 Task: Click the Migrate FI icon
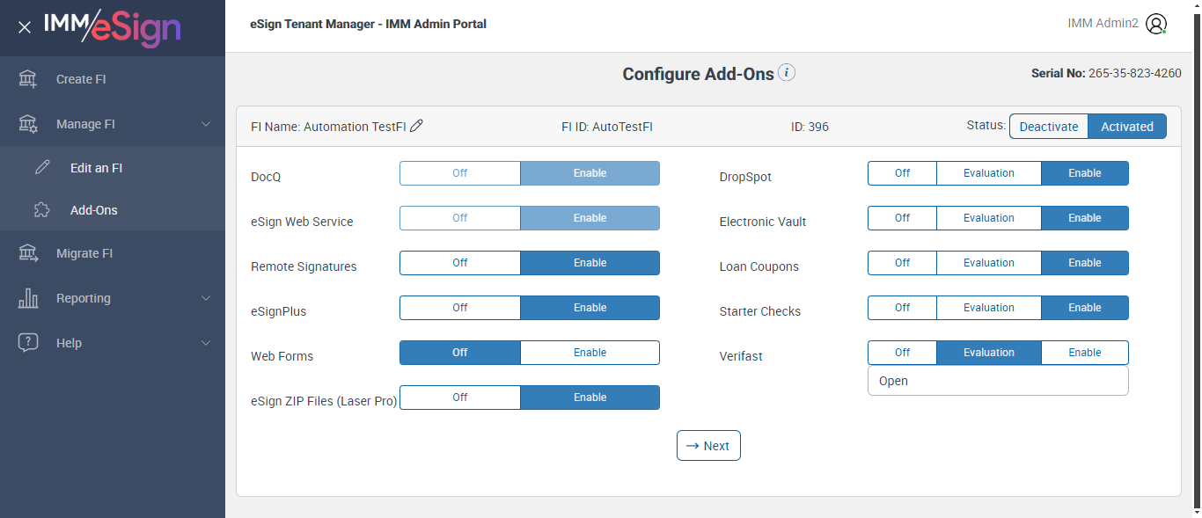[x=28, y=253]
